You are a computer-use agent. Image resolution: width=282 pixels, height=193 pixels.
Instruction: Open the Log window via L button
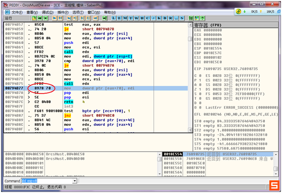coord(114,18)
